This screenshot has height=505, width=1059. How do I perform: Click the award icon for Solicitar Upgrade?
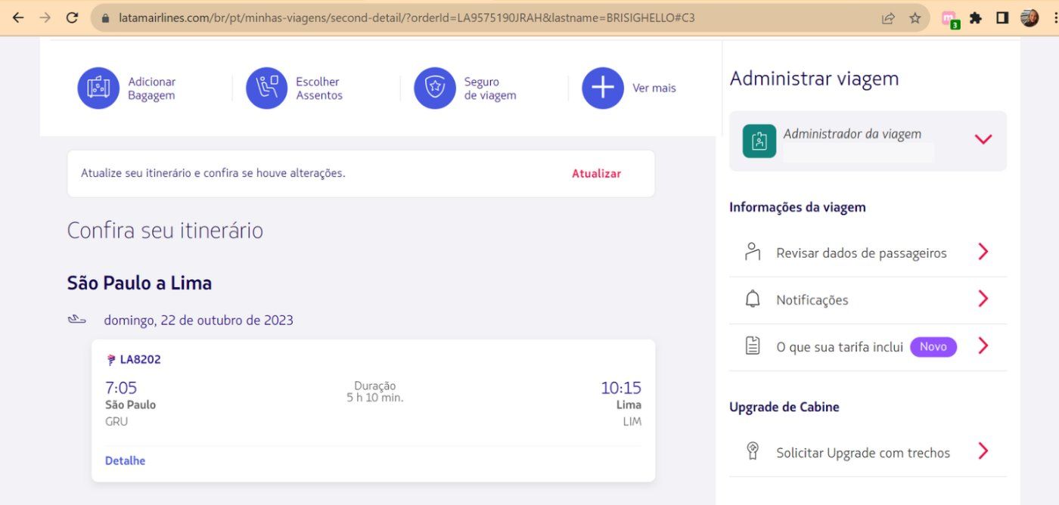752,451
